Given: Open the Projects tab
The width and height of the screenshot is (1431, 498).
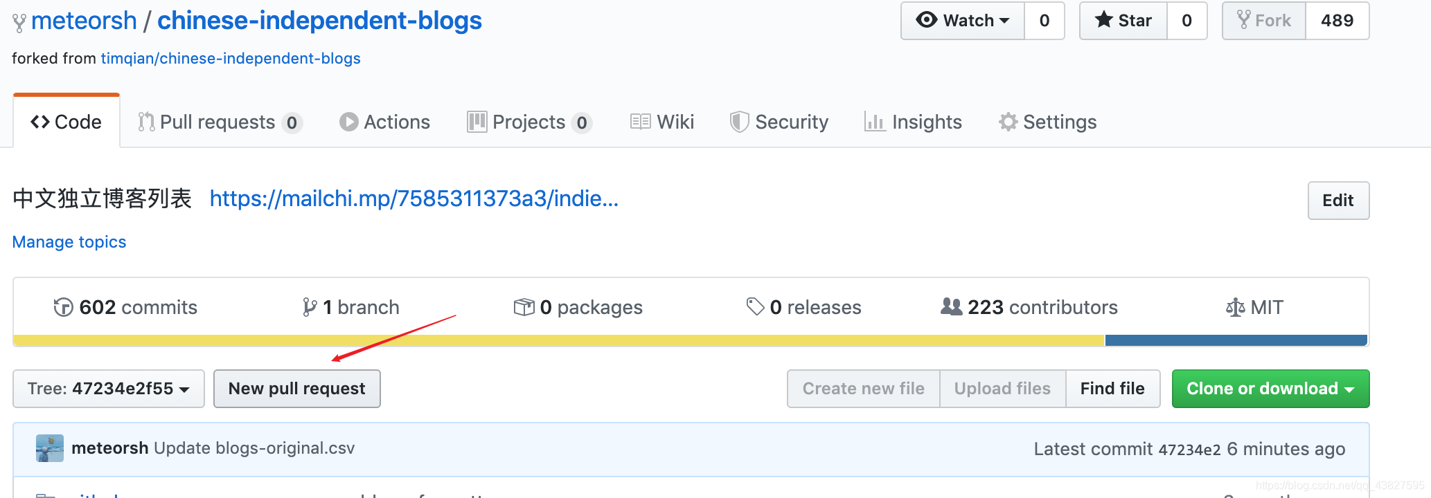Looking at the screenshot, I should (x=529, y=122).
